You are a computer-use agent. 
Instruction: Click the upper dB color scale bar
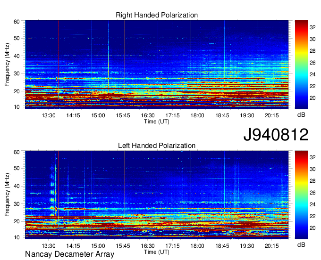(x=301, y=65)
